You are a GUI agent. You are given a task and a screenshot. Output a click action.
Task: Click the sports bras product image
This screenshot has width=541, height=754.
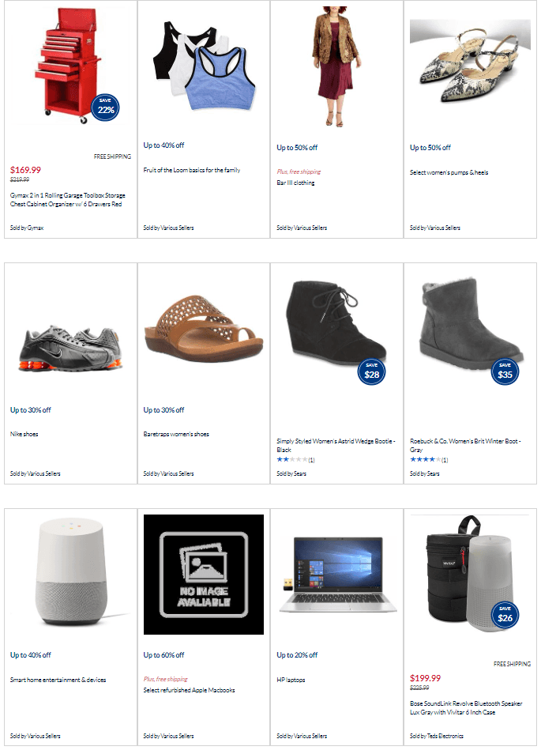click(204, 66)
